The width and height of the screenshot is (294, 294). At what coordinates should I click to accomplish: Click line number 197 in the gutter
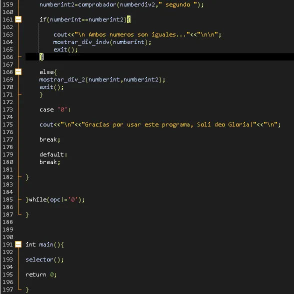tap(8, 289)
